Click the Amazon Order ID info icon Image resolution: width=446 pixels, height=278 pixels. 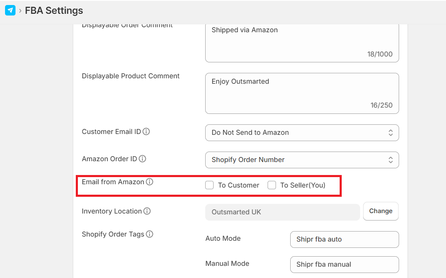coord(142,159)
